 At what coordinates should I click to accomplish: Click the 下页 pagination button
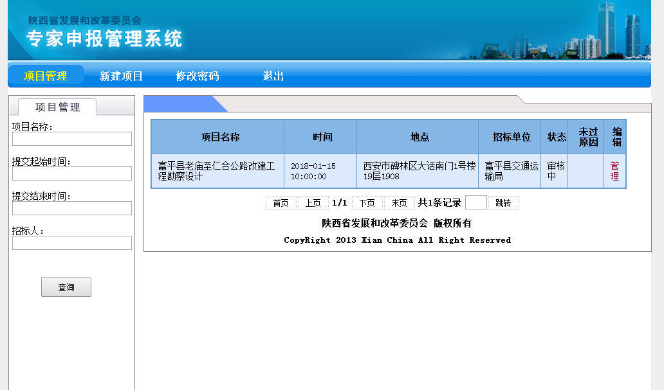pos(367,203)
